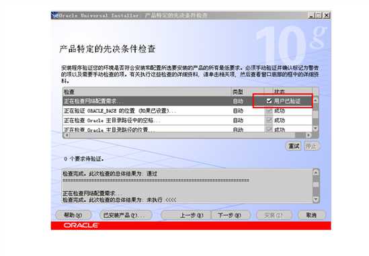Image resolution: width=369 pixels, height=256 pixels.
Task: Toggle checkbox beside 成功 for ORACLE_BASE row
Action: click(x=269, y=111)
